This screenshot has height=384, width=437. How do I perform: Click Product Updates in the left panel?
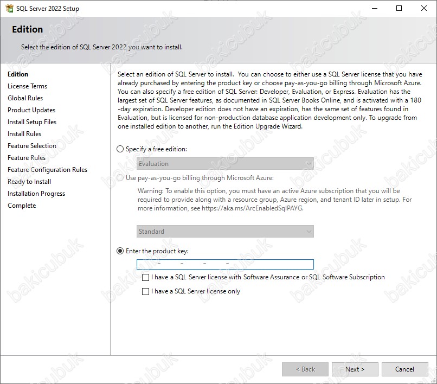tap(31, 110)
